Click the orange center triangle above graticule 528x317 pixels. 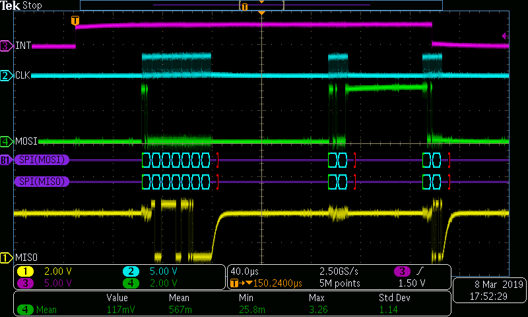click(x=261, y=13)
